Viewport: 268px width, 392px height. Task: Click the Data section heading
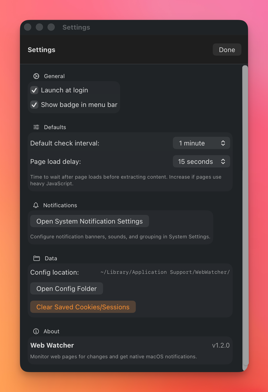click(x=51, y=258)
